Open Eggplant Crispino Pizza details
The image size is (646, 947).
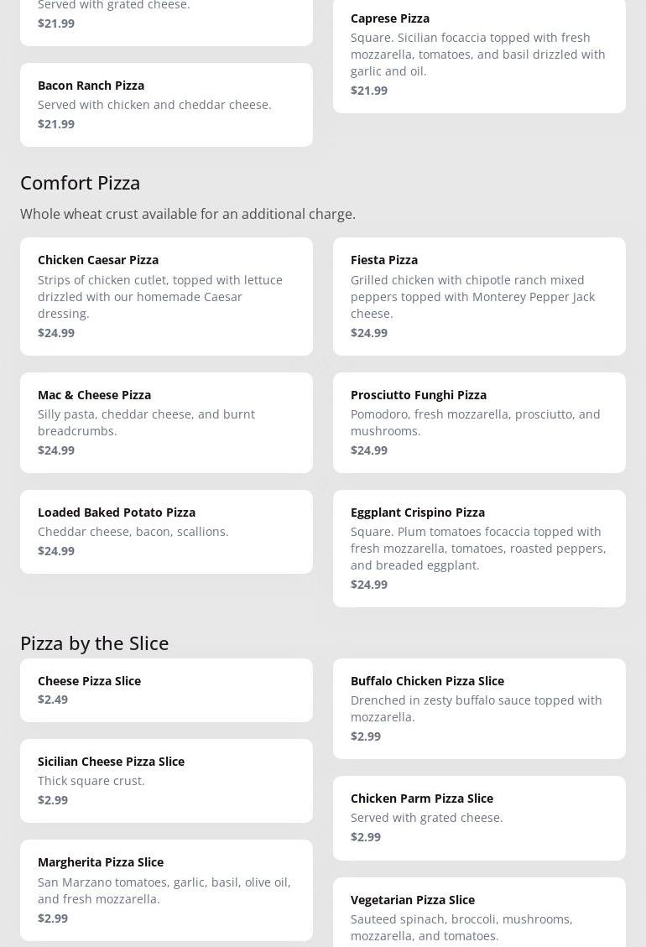point(479,548)
